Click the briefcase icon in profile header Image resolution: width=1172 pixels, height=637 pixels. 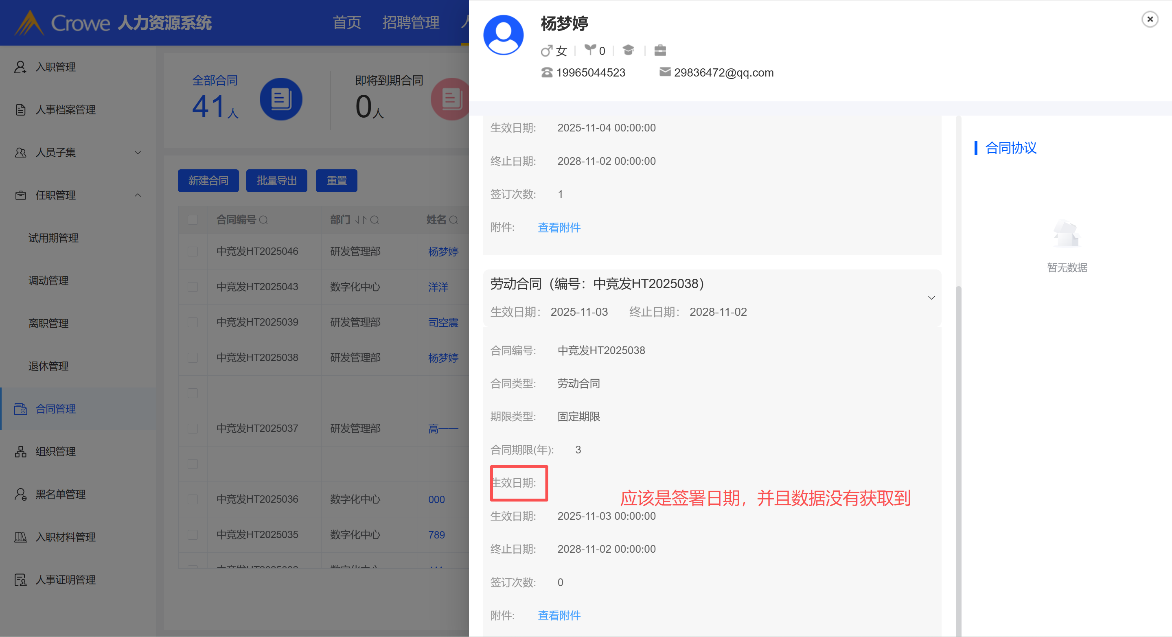click(660, 50)
